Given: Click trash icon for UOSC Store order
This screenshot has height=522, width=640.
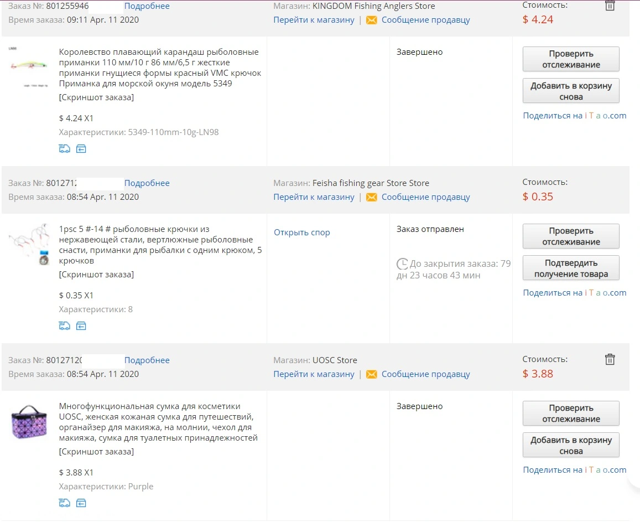Looking at the screenshot, I should point(610,359).
